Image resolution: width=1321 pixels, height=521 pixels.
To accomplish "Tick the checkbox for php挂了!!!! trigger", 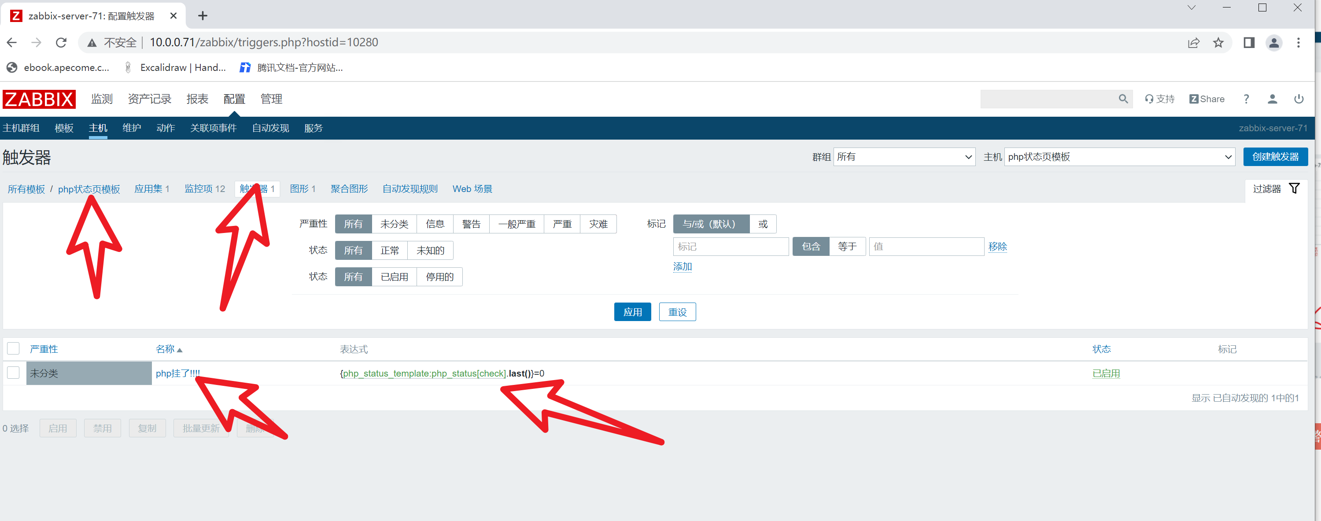I will [13, 373].
